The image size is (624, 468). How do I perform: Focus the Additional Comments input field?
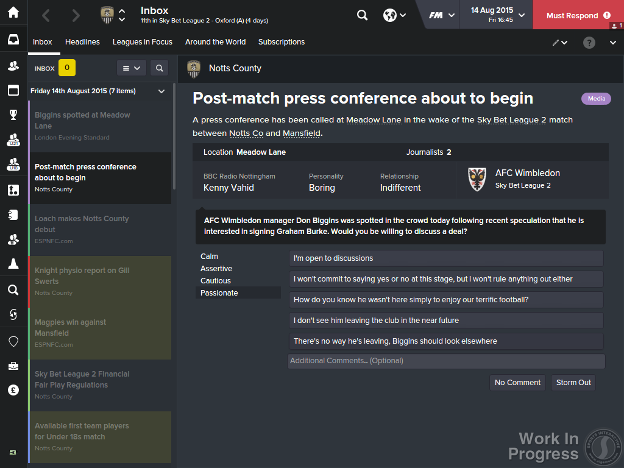(x=446, y=361)
